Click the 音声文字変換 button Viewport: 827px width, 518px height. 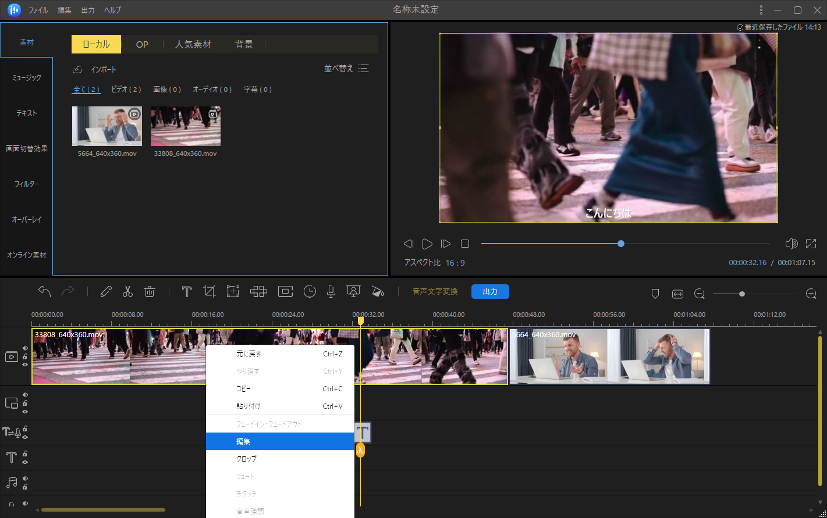point(435,291)
